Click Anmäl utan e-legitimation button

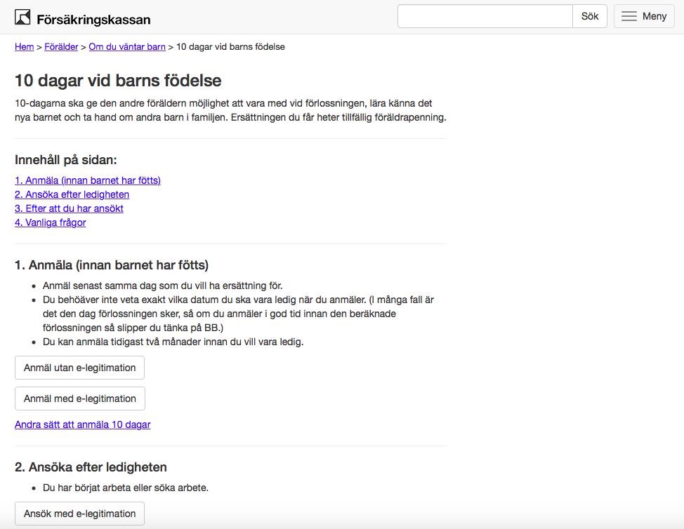pyautogui.click(x=80, y=368)
